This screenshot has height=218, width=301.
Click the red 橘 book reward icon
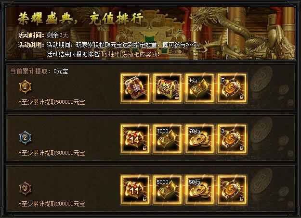pos(135,88)
